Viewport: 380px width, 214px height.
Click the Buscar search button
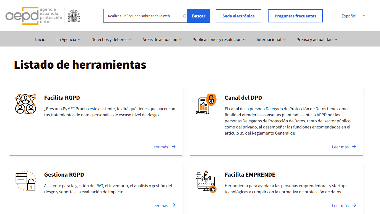click(199, 16)
